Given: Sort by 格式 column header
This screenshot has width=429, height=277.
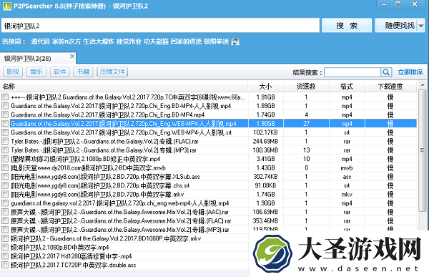Looking at the screenshot, I should [x=347, y=87].
